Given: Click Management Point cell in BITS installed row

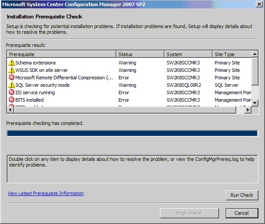Looking at the screenshot, I should point(233,100).
